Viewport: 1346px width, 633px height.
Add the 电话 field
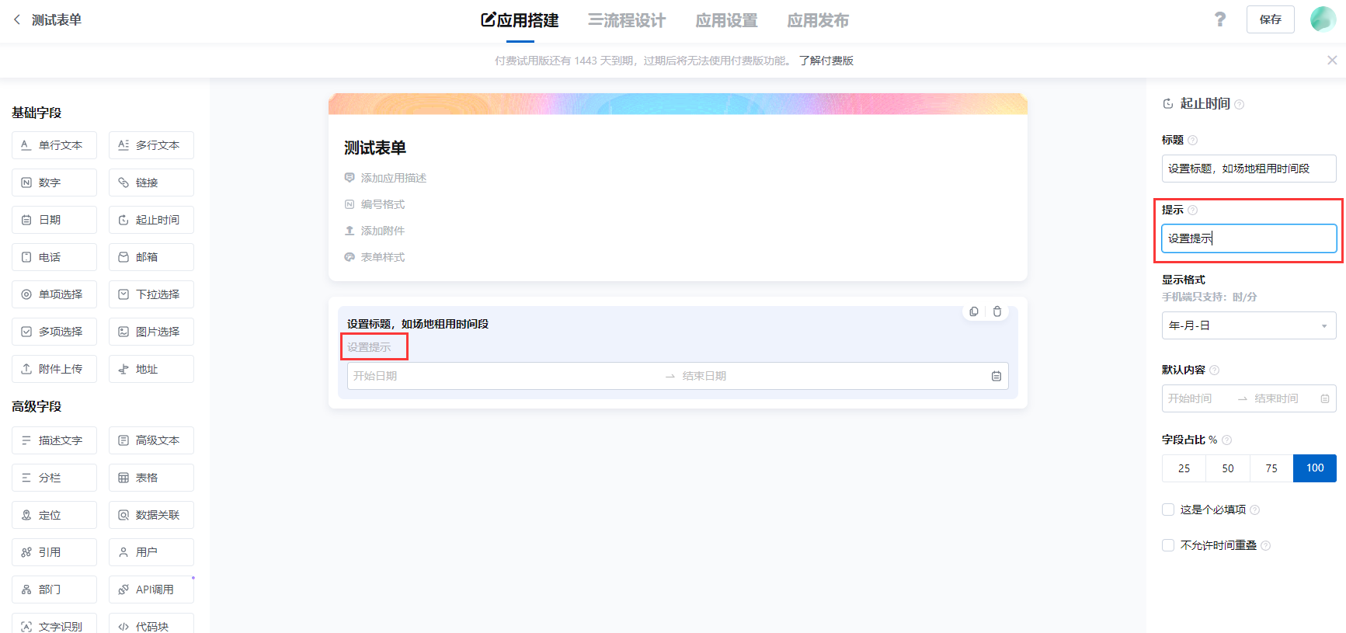pos(54,257)
